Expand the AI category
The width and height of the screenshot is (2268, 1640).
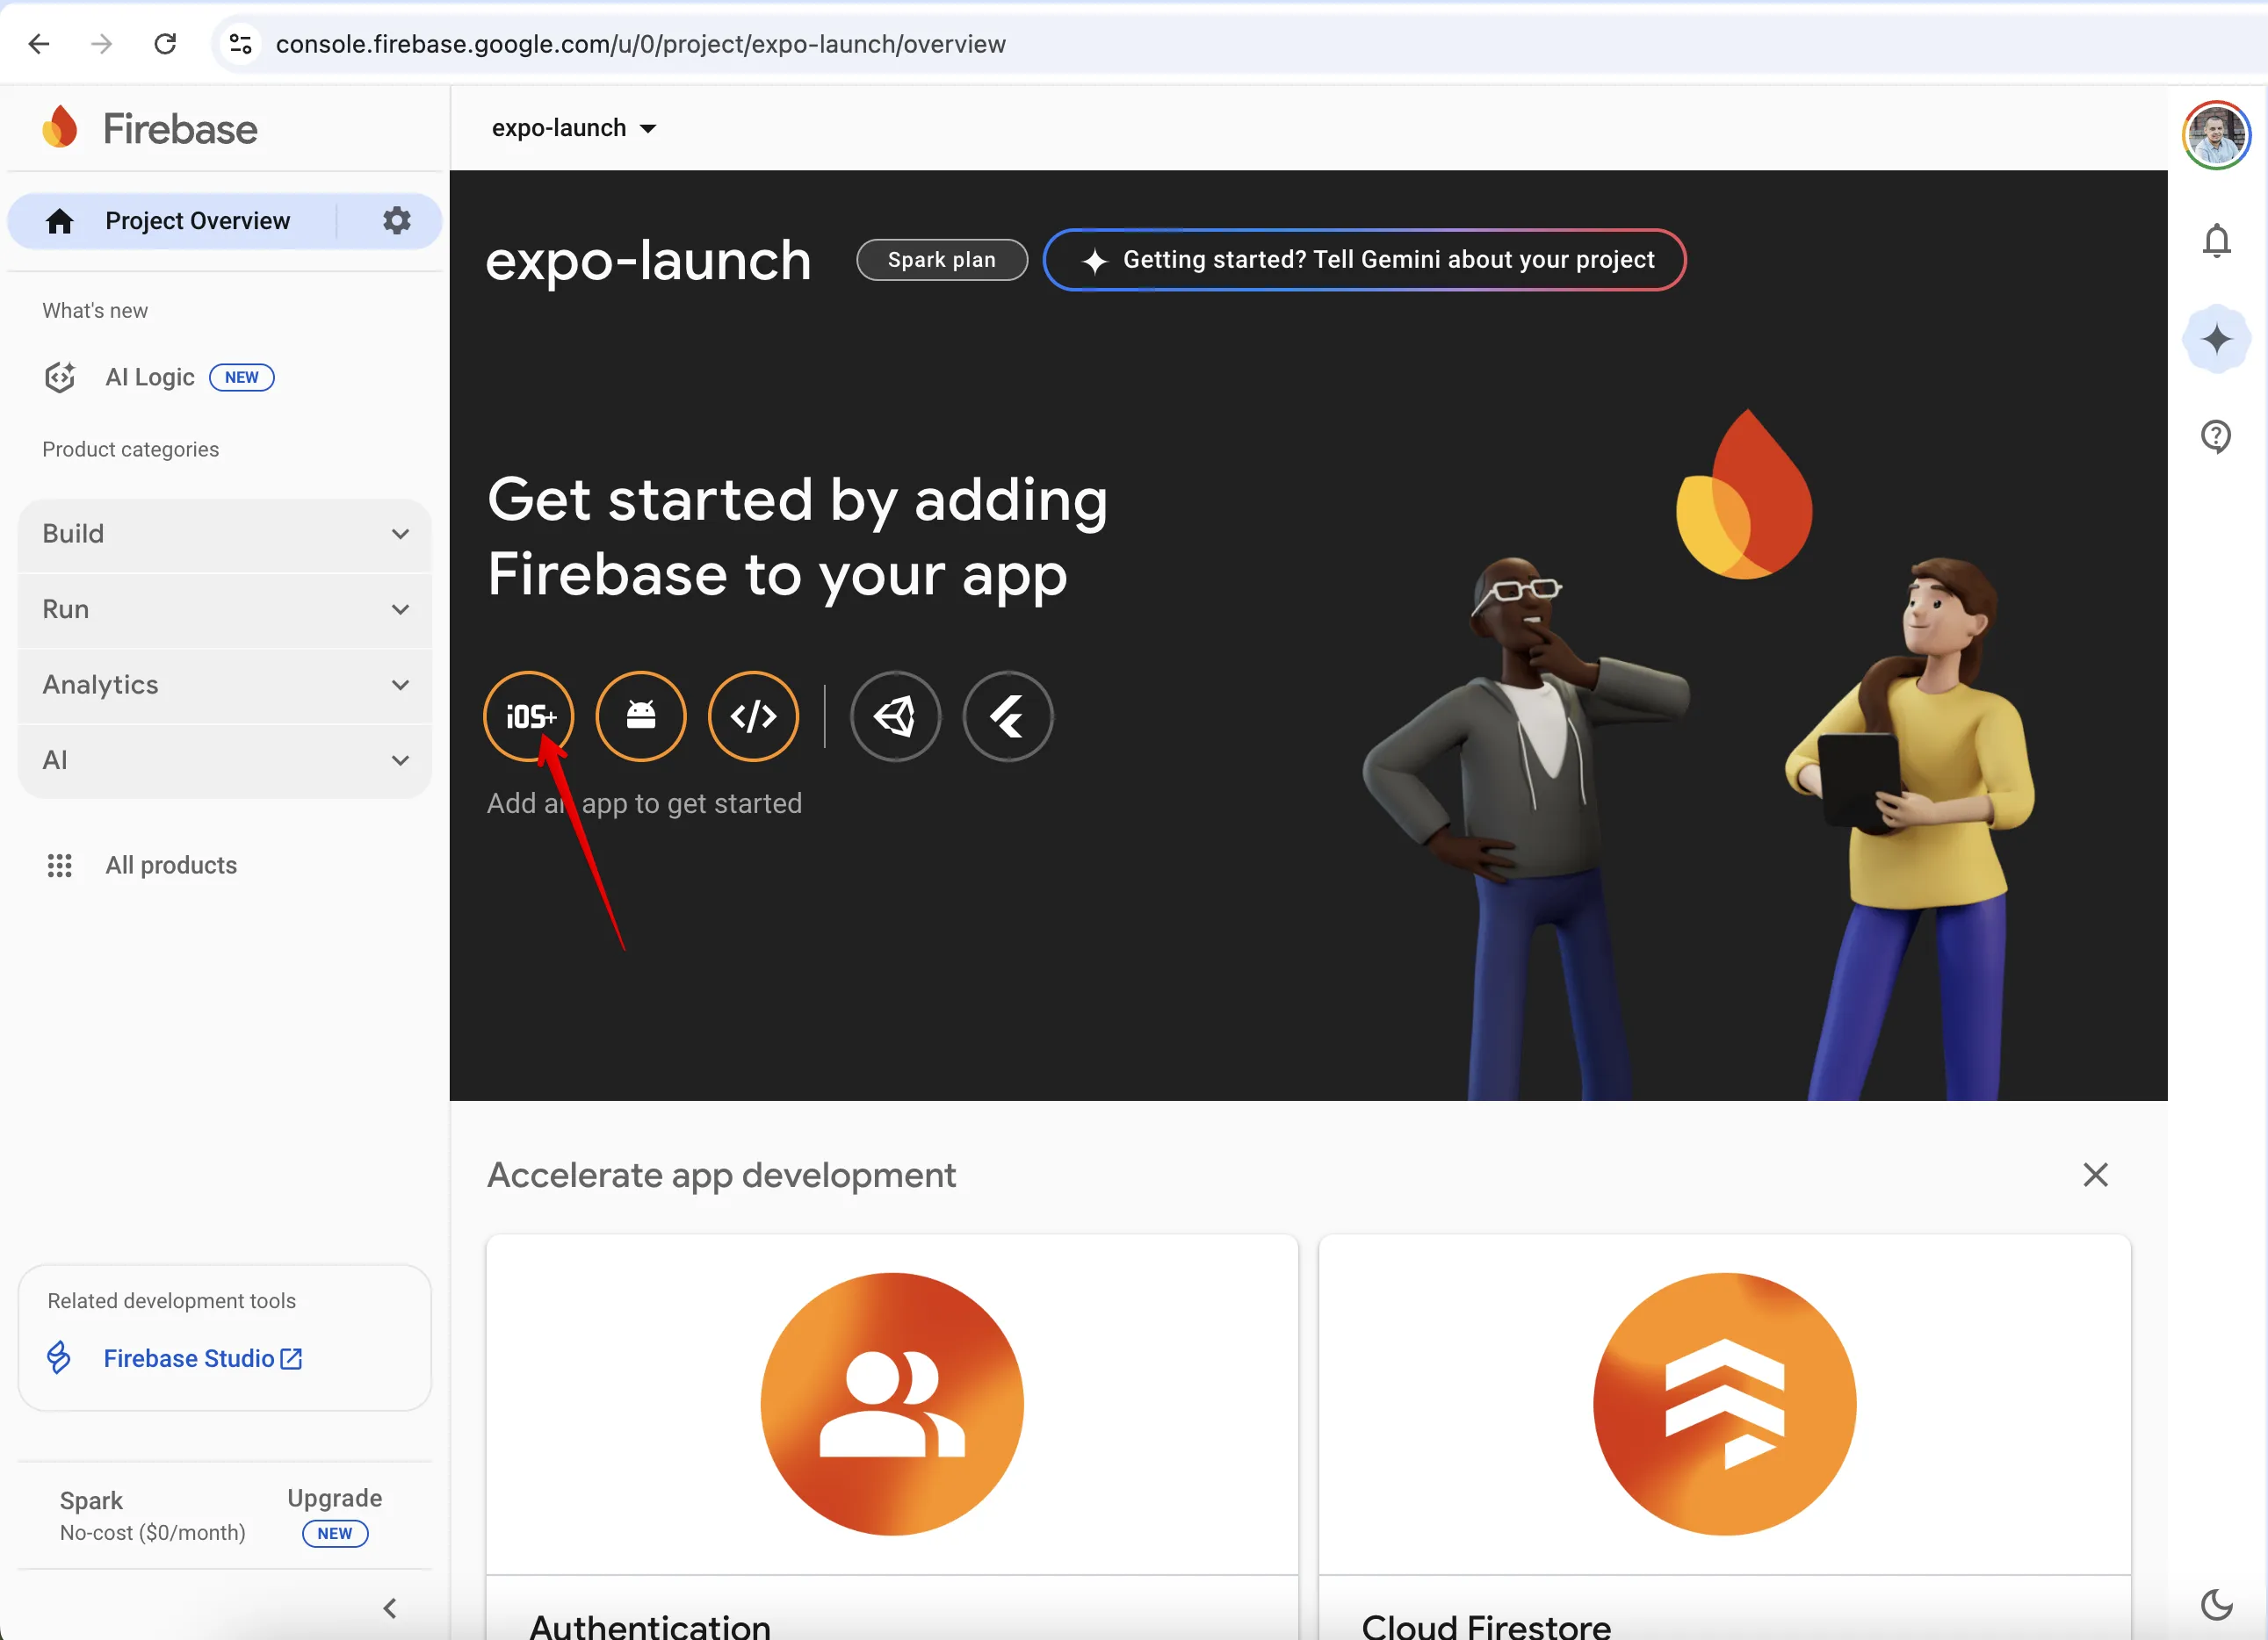pyautogui.click(x=225, y=760)
